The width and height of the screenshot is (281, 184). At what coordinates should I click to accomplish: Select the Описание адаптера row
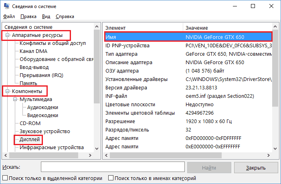click(x=188, y=63)
